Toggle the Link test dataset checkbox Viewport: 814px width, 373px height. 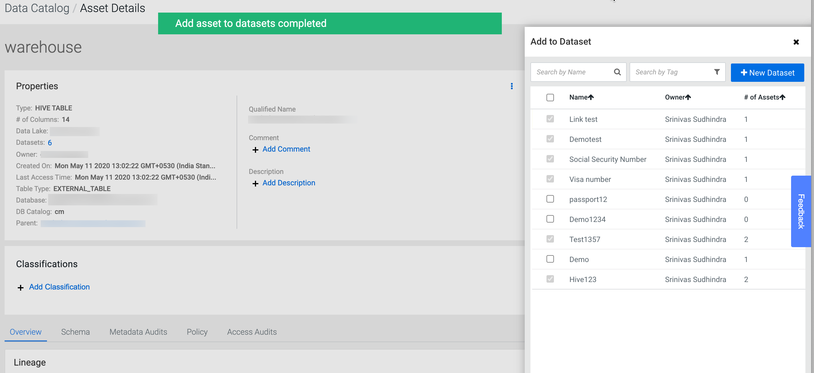(x=550, y=119)
